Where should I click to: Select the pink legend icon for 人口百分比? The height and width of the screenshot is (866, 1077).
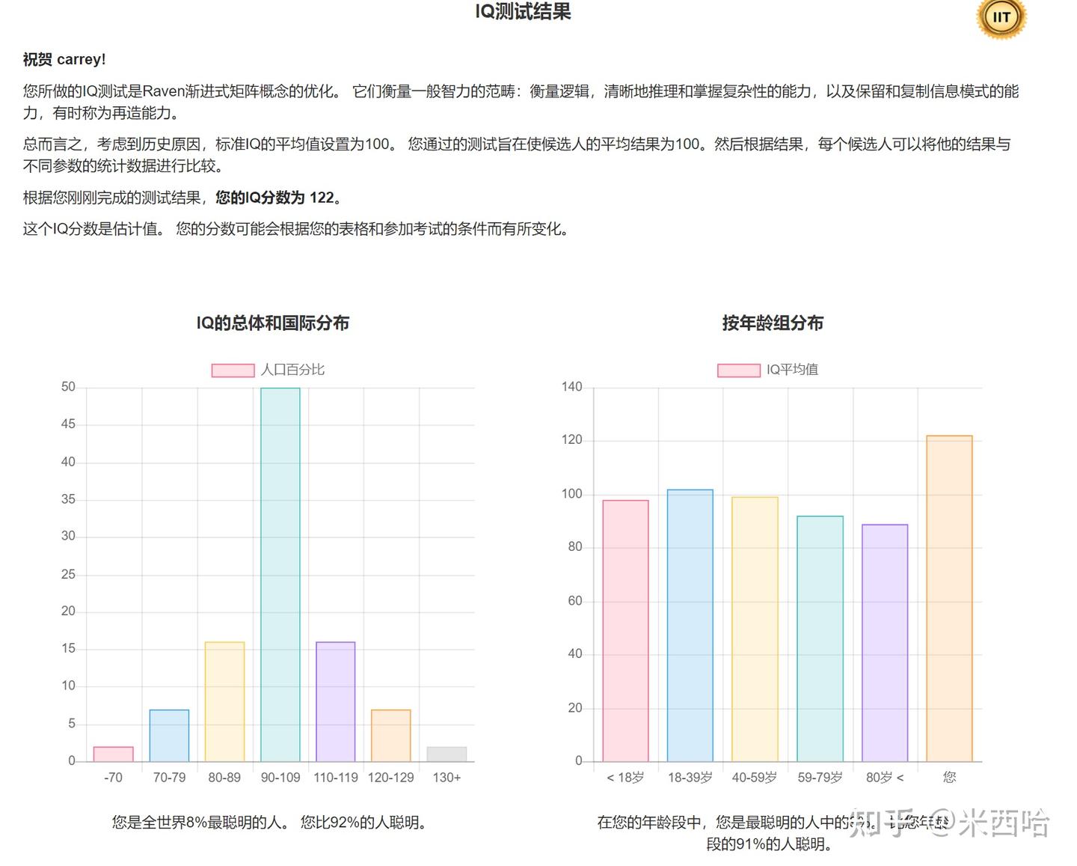[x=233, y=369]
